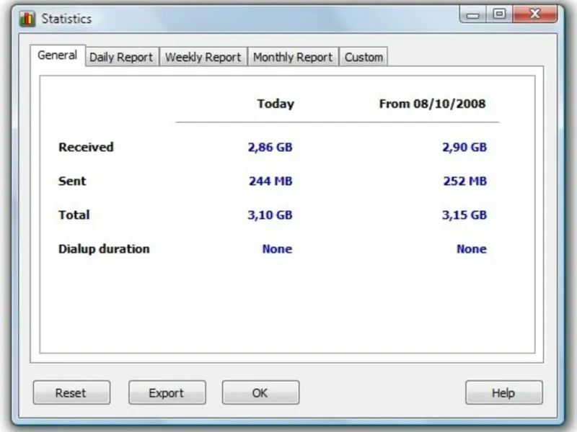Select the Received row label
Screen dimensions: 577x432
86,148
